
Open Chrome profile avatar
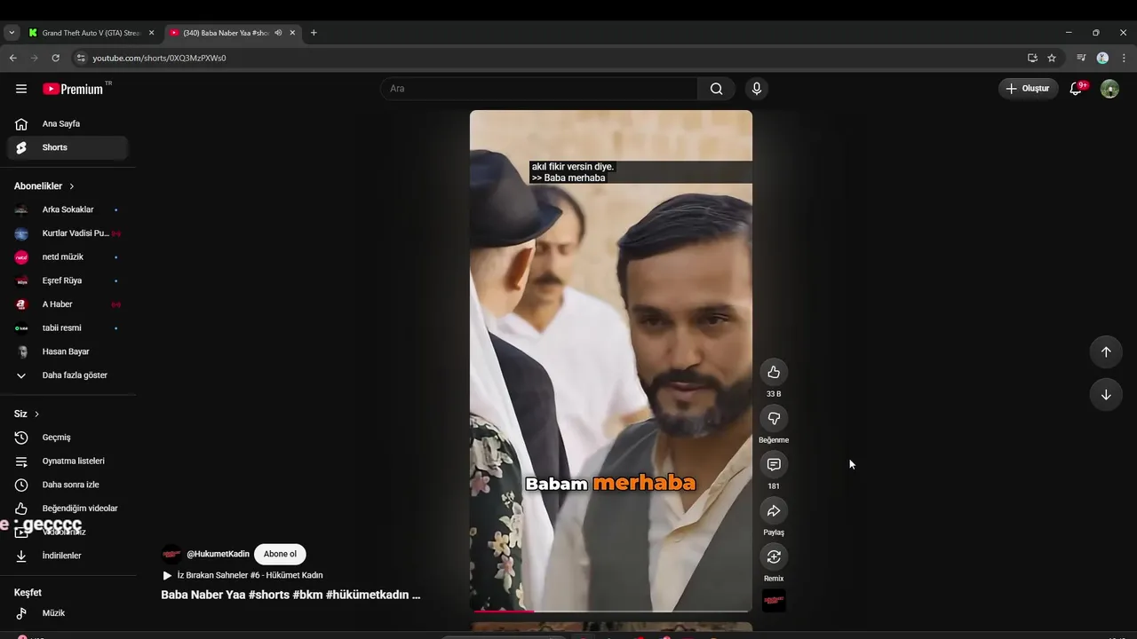pyautogui.click(x=1102, y=58)
